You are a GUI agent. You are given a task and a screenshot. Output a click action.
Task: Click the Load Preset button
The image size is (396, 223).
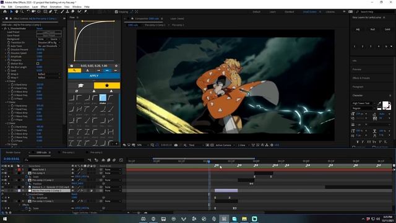49,32
